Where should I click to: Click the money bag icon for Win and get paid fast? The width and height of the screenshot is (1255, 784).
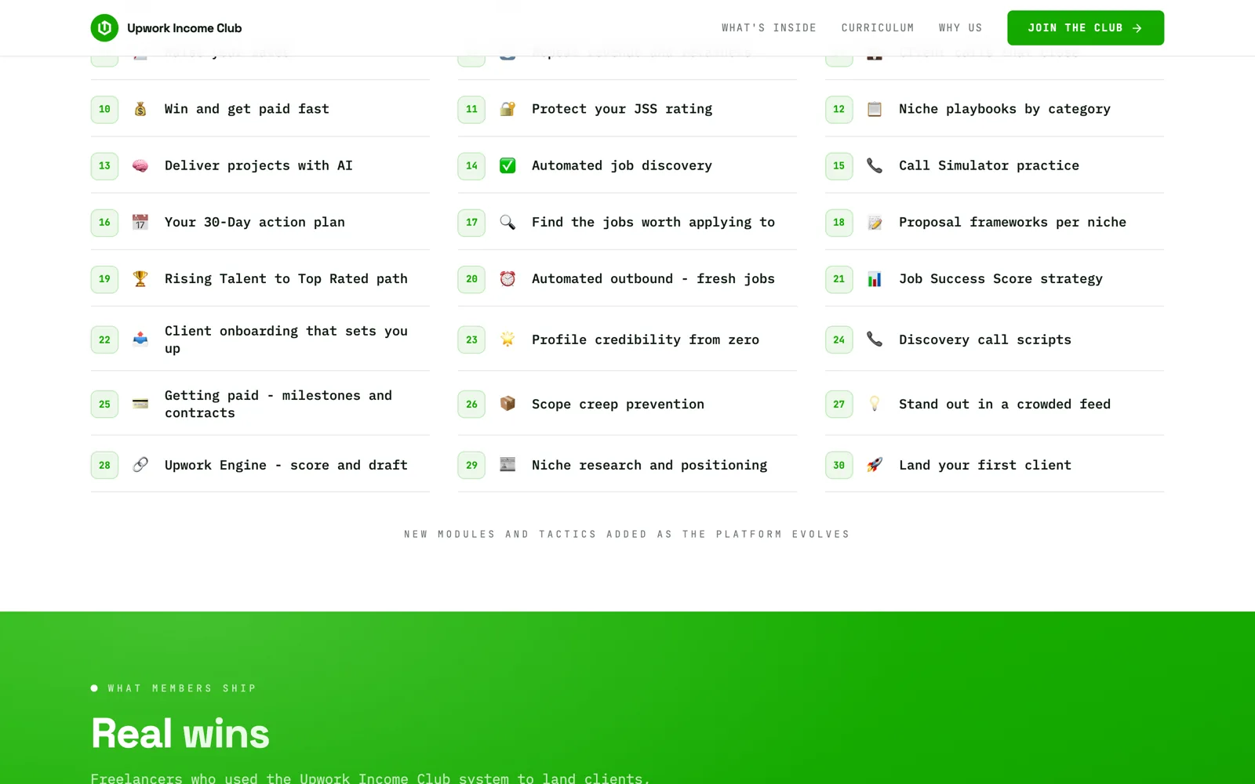(140, 109)
